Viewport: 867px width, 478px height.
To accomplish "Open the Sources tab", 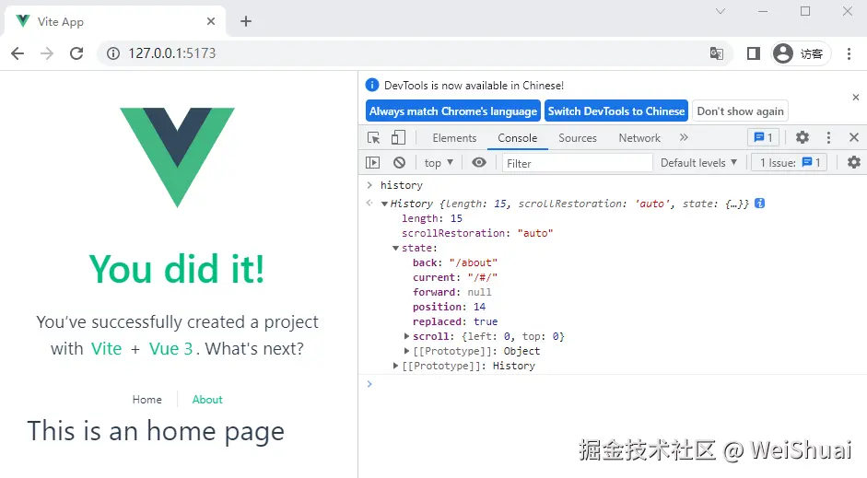I will pyautogui.click(x=578, y=137).
